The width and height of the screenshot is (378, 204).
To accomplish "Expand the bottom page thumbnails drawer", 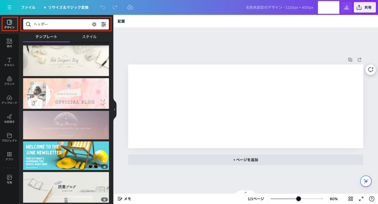I will (245, 193).
